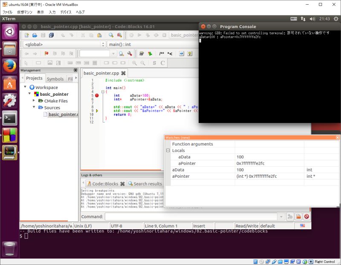Click the volume speaker icon in top panel
The image size is (341, 265).
[x=312, y=19]
